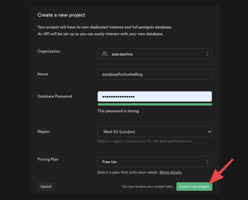Click the "Create new project" button
Image resolution: width=248 pixels, height=200 pixels.
point(194,186)
